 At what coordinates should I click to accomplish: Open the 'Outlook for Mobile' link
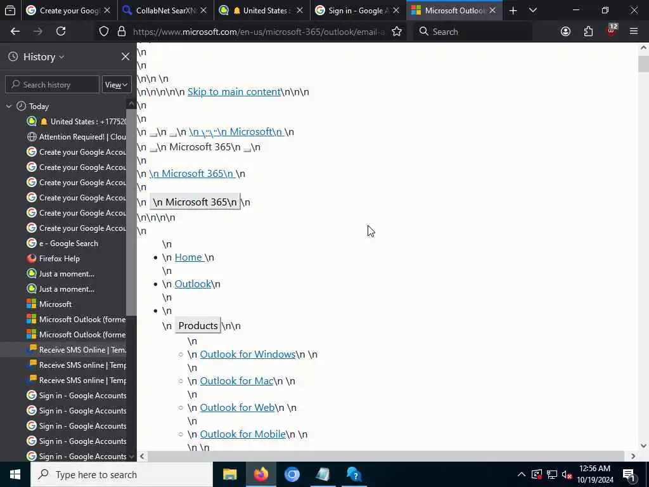pyautogui.click(x=243, y=434)
